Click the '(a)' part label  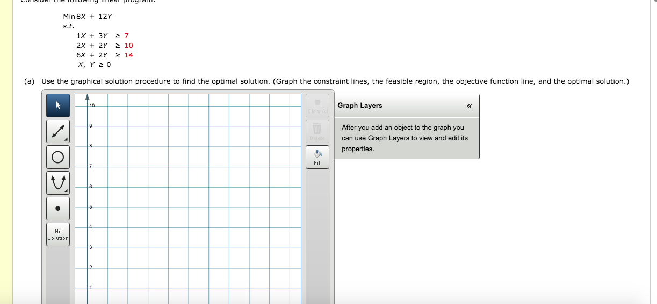tap(29, 81)
